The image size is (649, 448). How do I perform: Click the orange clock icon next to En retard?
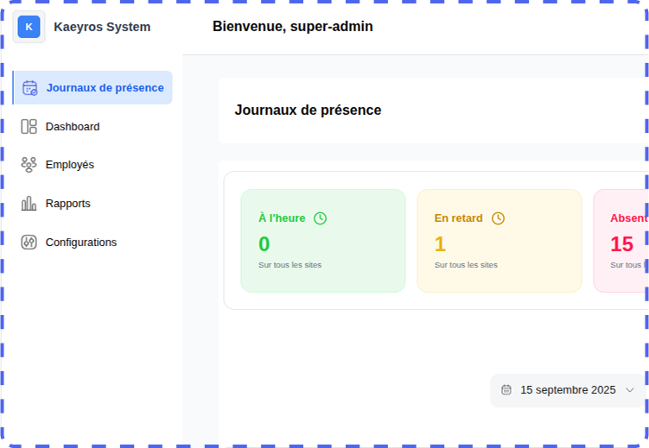coord(498,218)
